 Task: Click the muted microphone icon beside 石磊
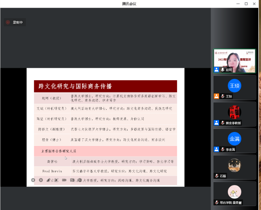pyautogui.click(x=217, y=176)
